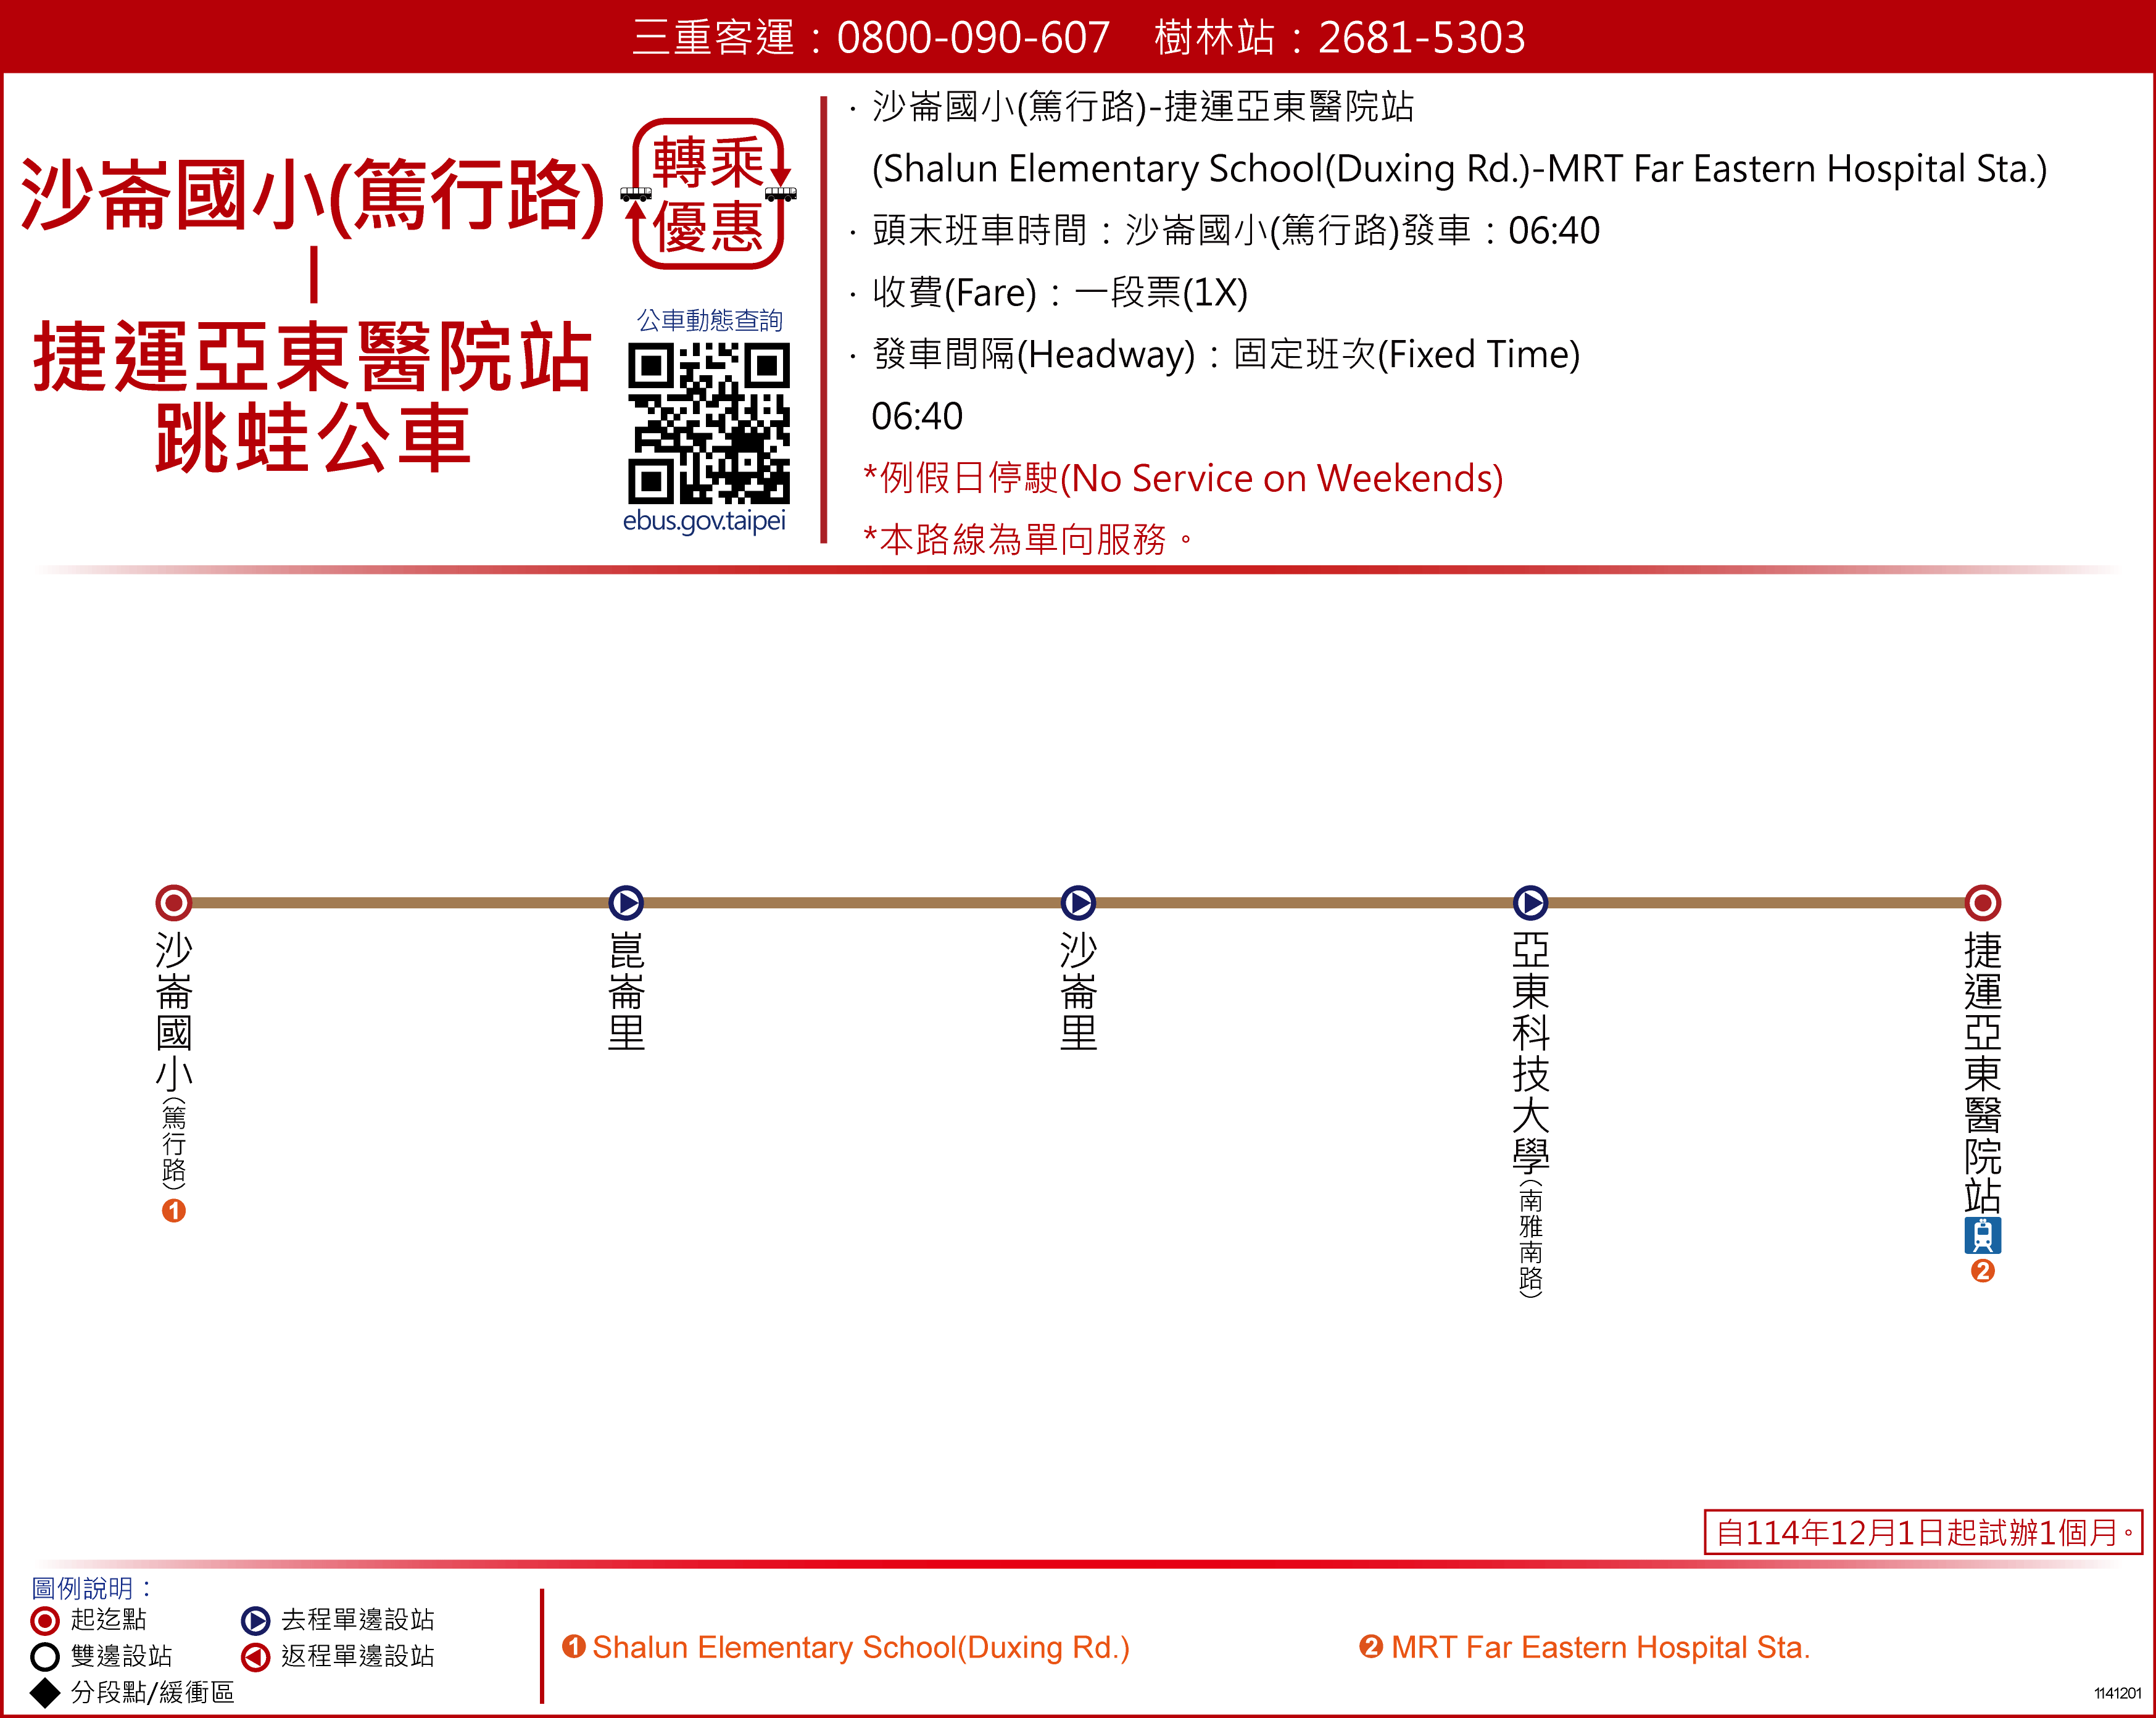Image resolution: width=2156 pixels, height=1718 pixels.
Task: Click the bus tracking QR code
Action: click(x=708, y=422)
